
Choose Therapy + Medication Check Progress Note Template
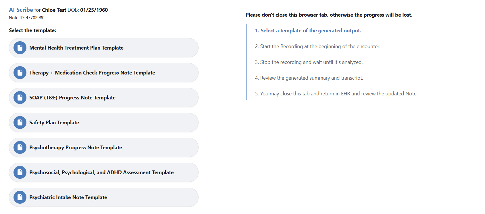click(x=92, y=73)
